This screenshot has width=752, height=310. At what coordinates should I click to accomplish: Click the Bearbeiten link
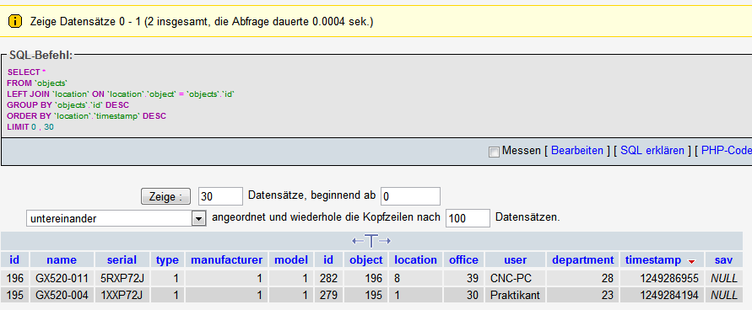point(577,151)
